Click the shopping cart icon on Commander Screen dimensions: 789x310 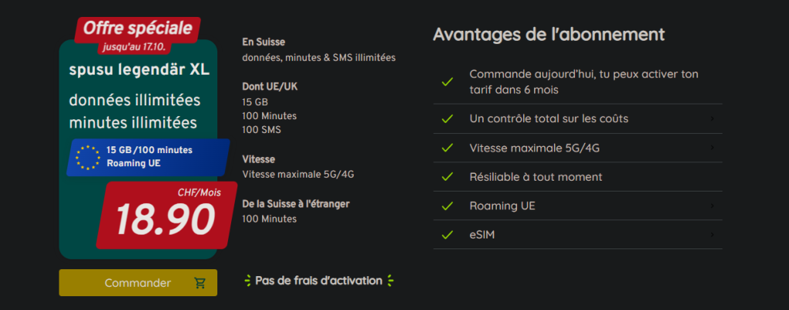[x=200, y=283]
